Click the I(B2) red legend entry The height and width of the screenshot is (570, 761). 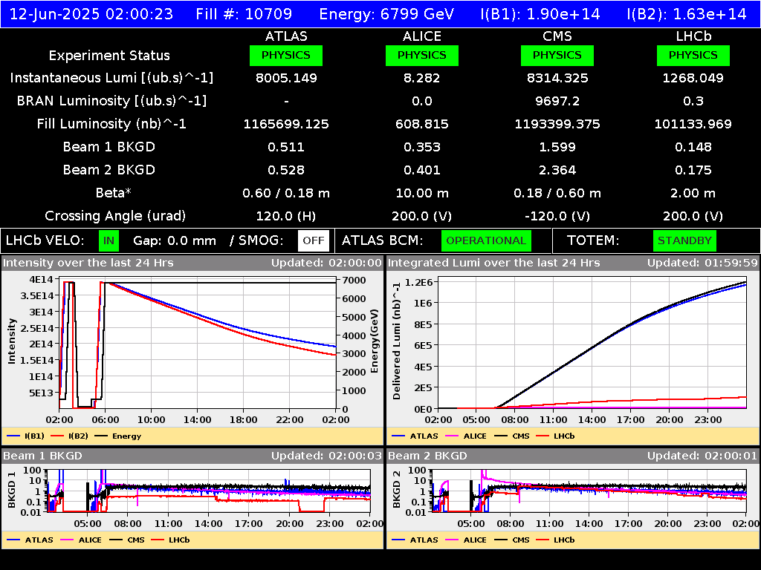pyautogui.click(x=69, y=436)
